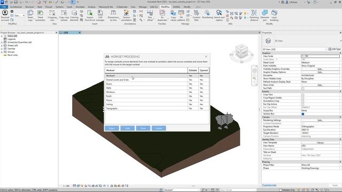Switch to the Manage ribbon tab
This screenshot has height=192, width=342.
pos(143,7)
